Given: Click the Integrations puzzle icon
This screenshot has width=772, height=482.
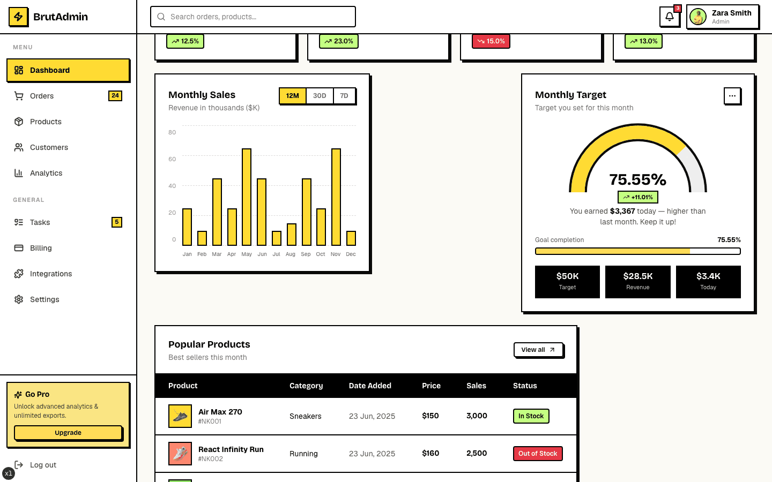Looking at the screenshot, I should tap(19, 274).
